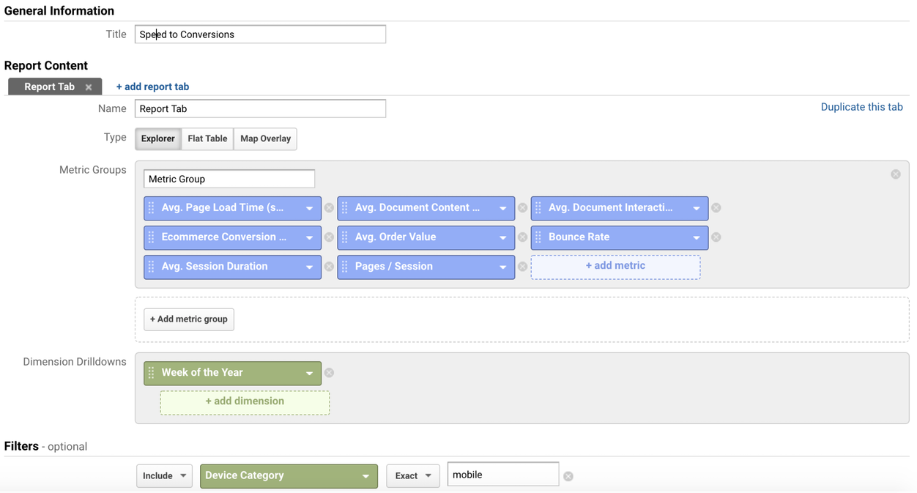Open the Device Category dimension dropdown
This screenshot has width=917, height=493.
click(289, 475)
